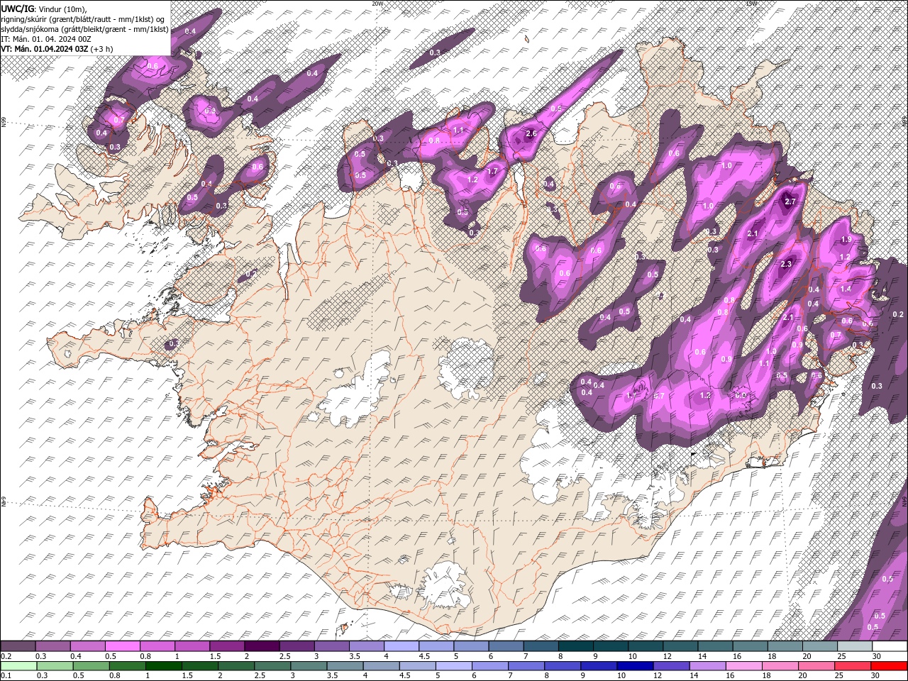Image resolution: width=908 pixels, height=681 pixels.
Task: Click the 2.7 precipitation value on the map
Action: [790, 201]
